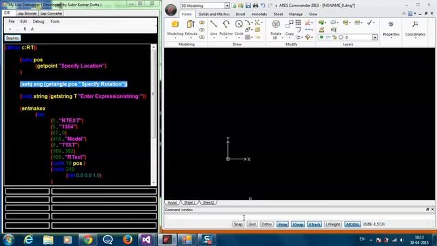Click highlighted 'setq ang' code line
The width and height of the screenshot is (437, 246).
(74, 84)
